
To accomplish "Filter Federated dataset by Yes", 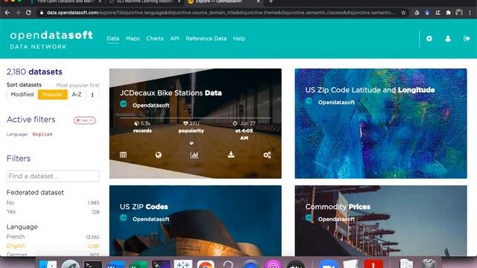I will point(53,211).
